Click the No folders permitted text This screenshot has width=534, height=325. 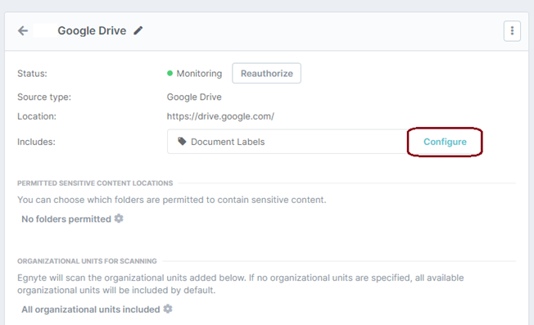click(x=66, y=219)
